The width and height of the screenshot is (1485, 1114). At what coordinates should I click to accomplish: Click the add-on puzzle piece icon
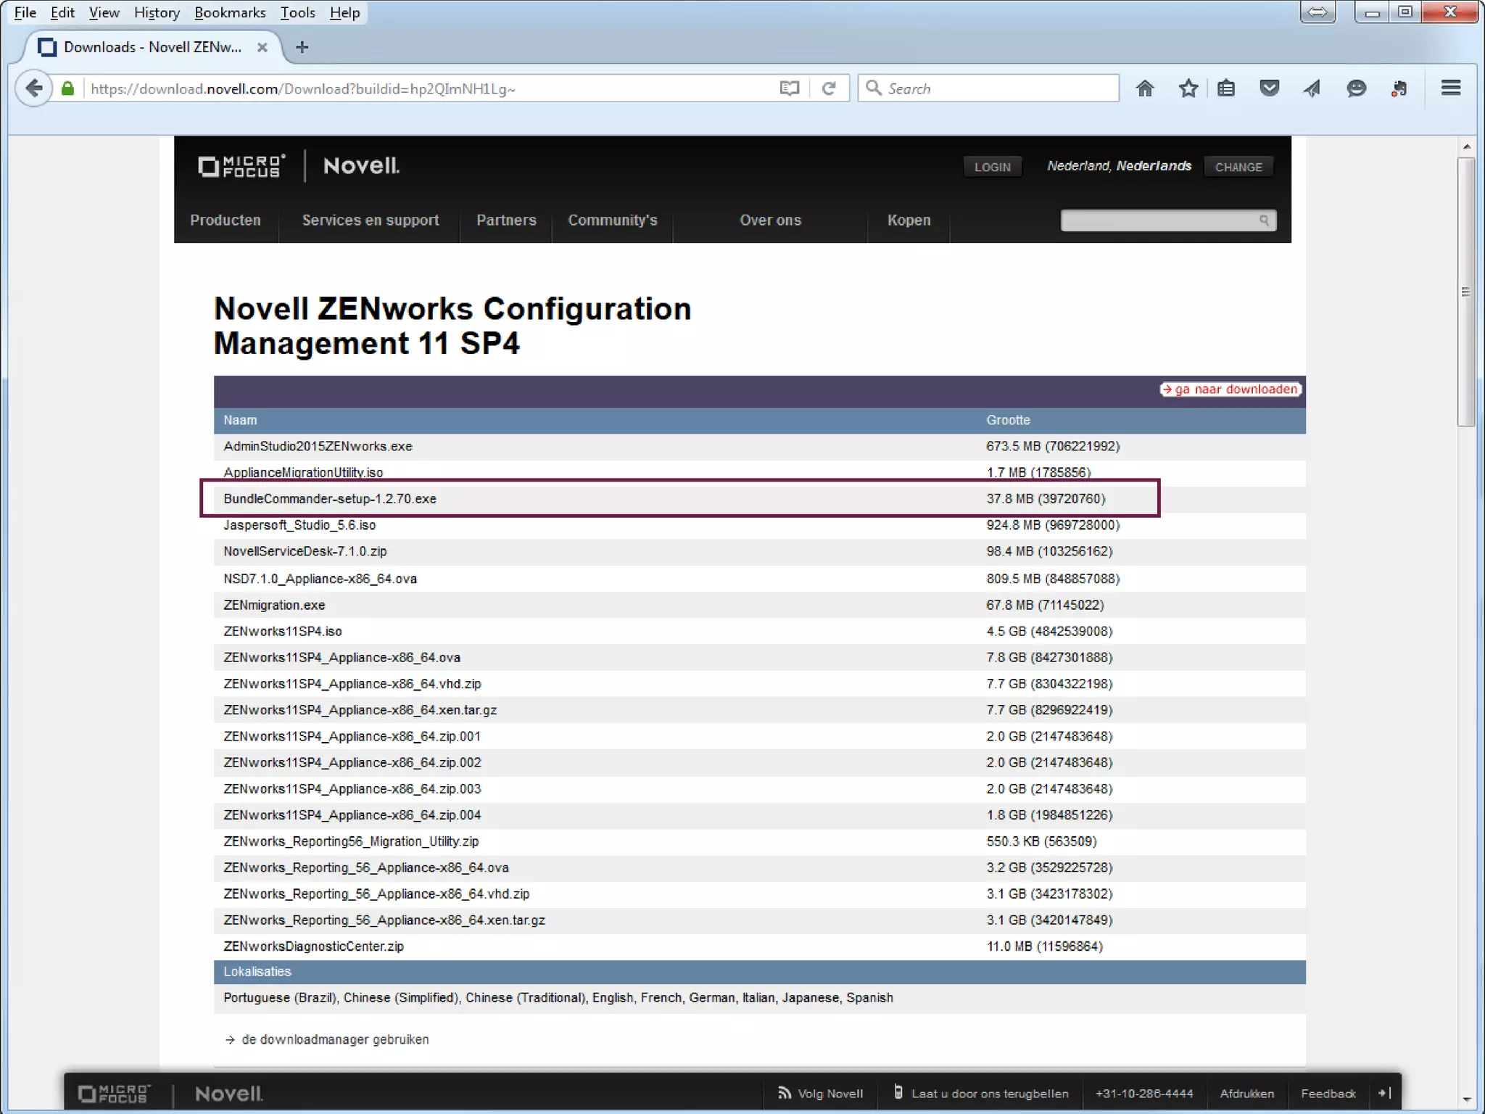point(1399,88)
